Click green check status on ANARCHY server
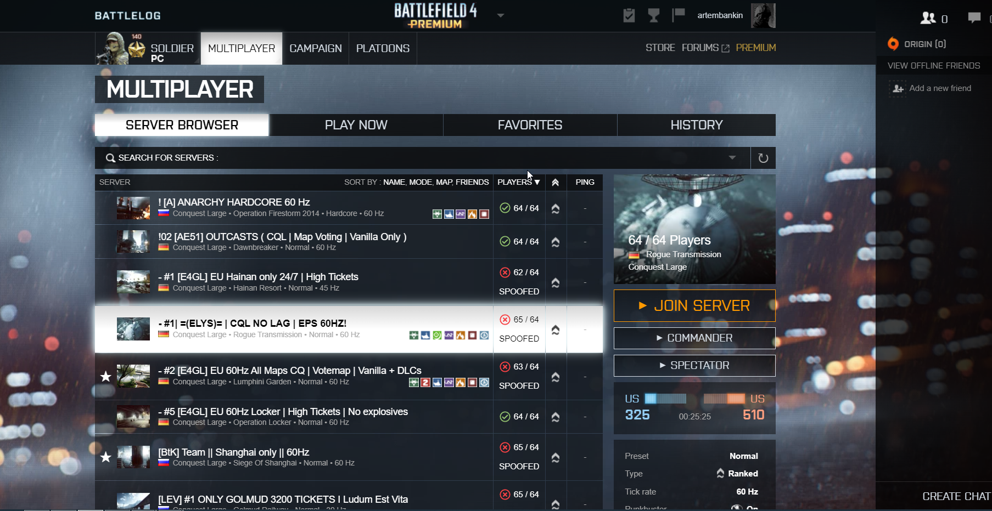This screenshot has width=992, height=511. coord(505,208)
